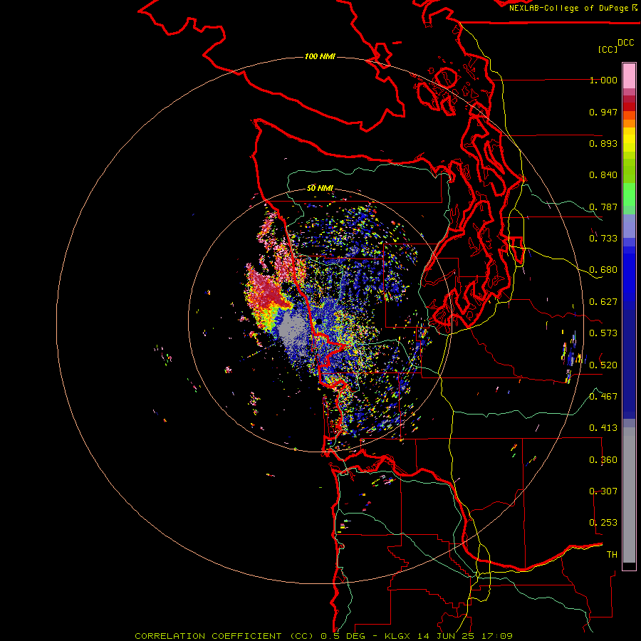This screenshot has width=641, height=641.
Task: Click the 14 JUN 25 17:09 timestamp
Action: [x=465, y=636]
